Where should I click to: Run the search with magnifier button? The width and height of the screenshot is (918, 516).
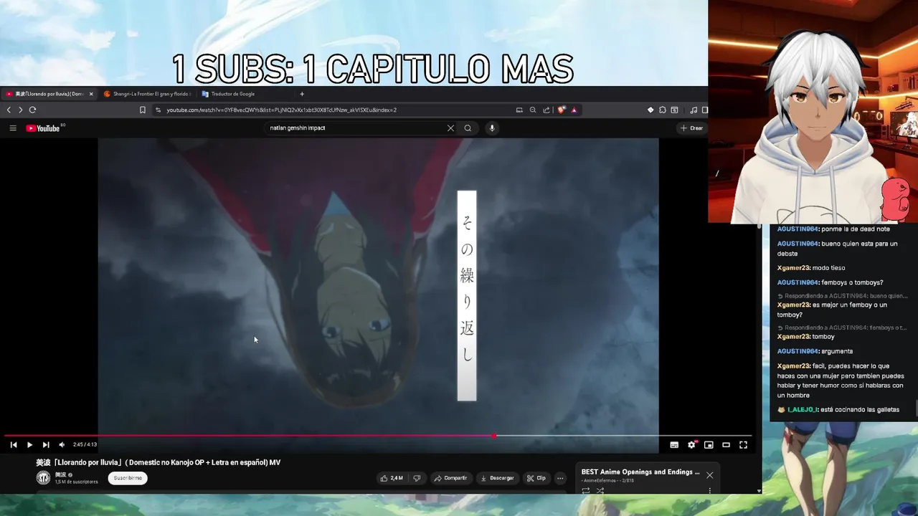click(x=468, y=128)
